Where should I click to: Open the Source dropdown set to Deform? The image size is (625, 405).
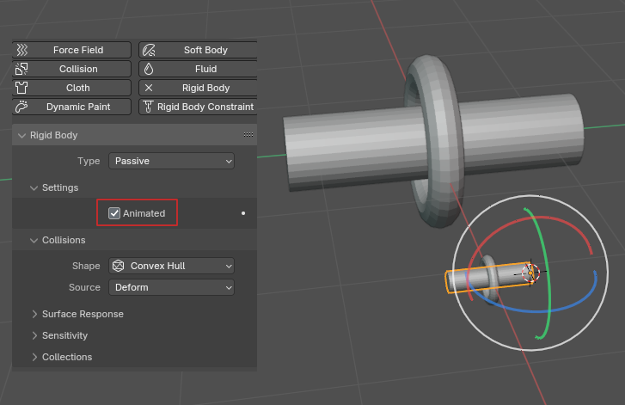tap(171, 287)
